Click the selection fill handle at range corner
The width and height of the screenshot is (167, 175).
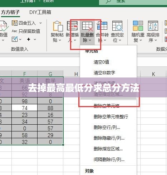click(x=63, y=145)
